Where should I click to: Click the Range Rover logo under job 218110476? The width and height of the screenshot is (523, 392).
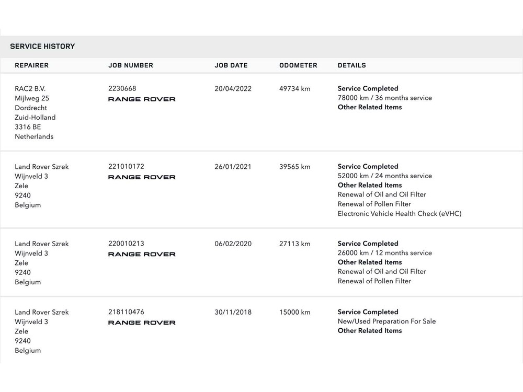pos(142,322)
